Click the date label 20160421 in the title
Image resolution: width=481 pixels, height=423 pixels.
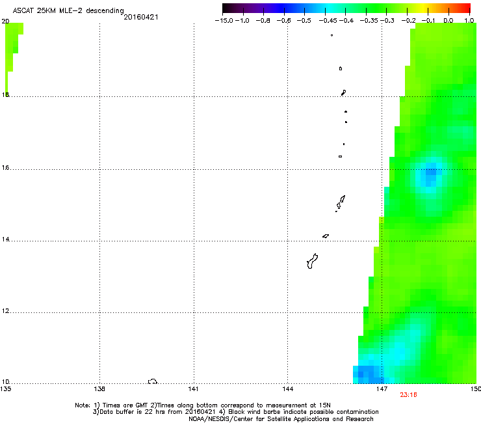141,17
